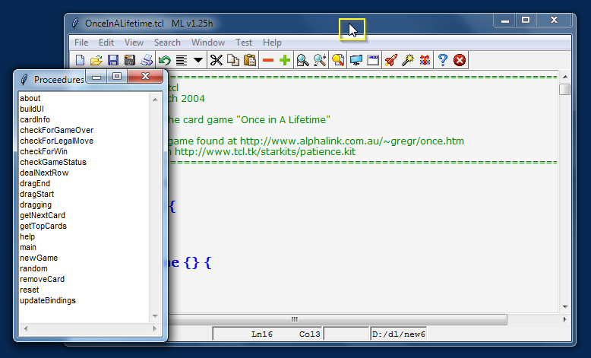Select 'help' in the Proceedures list
The image size is (591, 358).
click(27, 236)
